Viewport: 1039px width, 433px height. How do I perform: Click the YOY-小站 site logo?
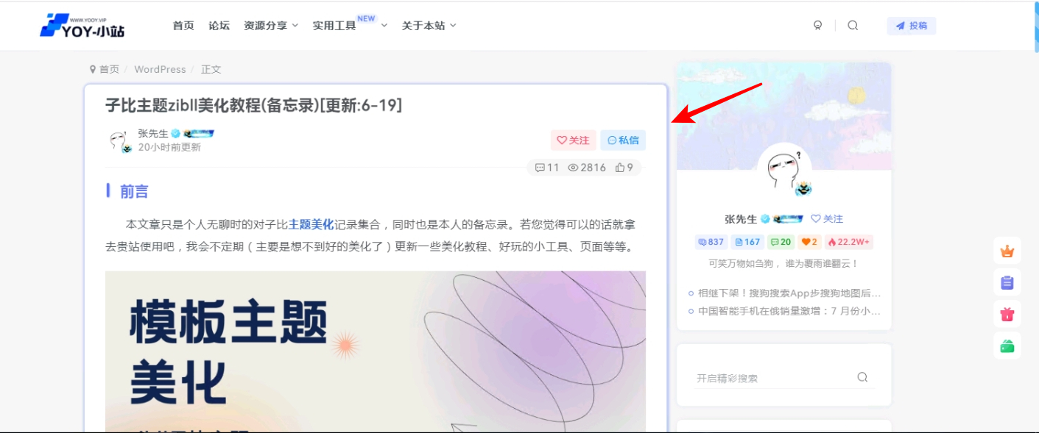pos(83,25)
